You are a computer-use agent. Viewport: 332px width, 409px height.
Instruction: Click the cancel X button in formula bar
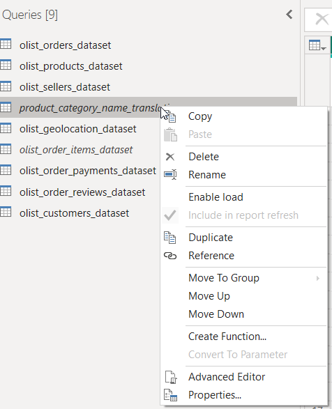point(322,19)
